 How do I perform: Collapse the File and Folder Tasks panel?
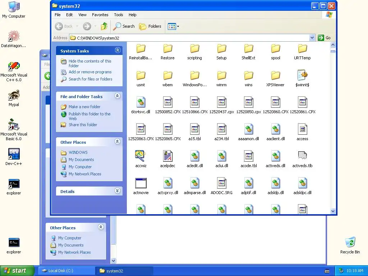point(118,96)
